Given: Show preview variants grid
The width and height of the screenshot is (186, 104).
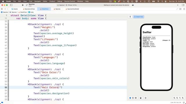Looking at the screenshot, I should tap(136, 98).
